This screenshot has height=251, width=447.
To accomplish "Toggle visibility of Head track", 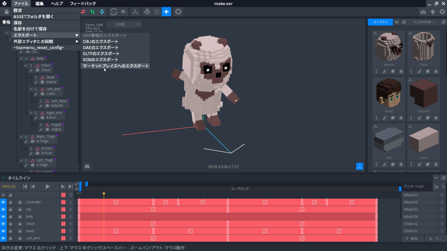I will pos(3,231).
